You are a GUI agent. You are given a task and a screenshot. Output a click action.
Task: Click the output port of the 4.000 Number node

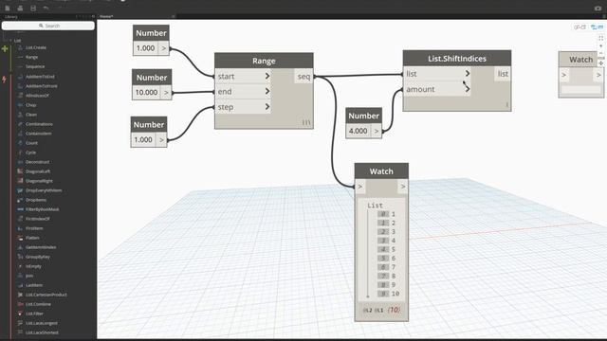coord(377,131)
